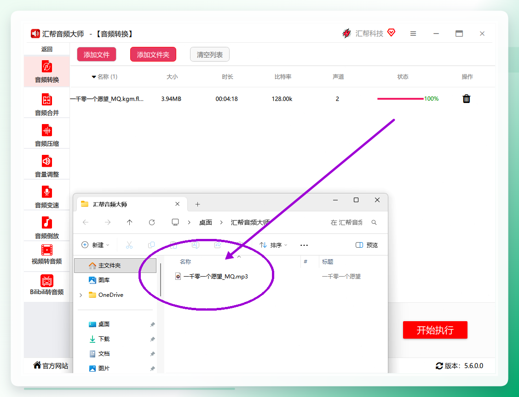Image resolution: width=519 pixels, height=397 pixels.
Task: Click the 添加文件 button
Action: pos(96,55)
